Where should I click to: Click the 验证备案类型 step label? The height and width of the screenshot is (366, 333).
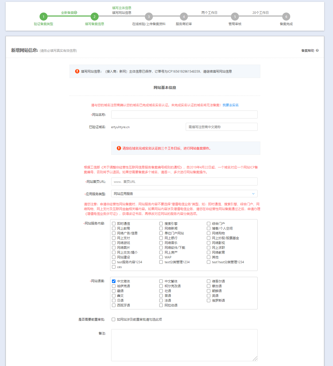[x=44, y=24]
